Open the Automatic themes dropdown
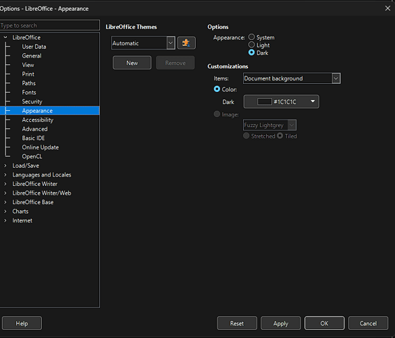The height and width of the screenshot is (338, 395). click(143, 43)
